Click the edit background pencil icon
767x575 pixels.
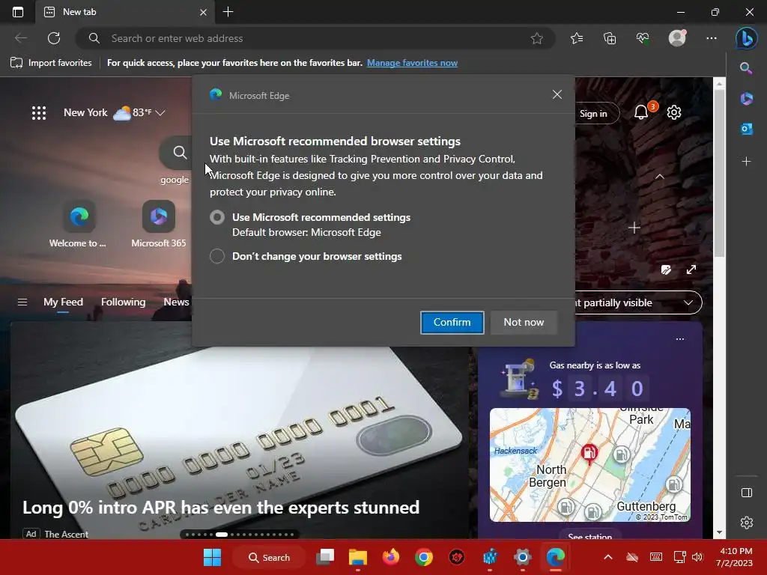point(666,270)
